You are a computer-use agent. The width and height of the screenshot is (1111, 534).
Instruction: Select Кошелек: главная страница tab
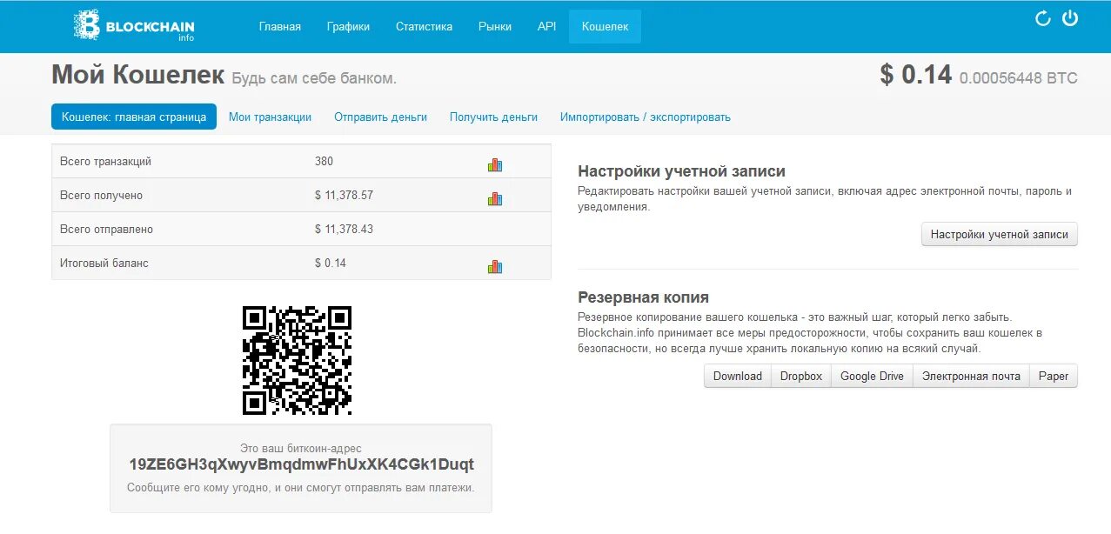pos(134,117)
